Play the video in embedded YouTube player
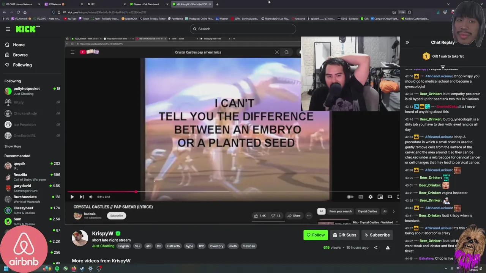Screen dimensions: 486x273 pyautogui.click(x=72, y=197)
